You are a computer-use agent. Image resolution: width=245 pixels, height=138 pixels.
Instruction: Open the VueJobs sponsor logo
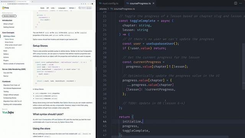[8, 112]
